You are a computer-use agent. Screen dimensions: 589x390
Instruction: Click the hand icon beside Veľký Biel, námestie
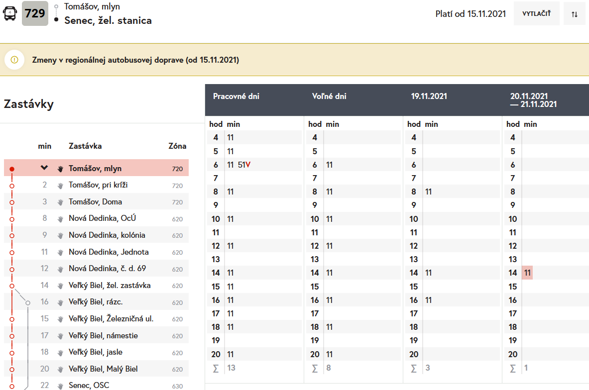tap(61, 336)
